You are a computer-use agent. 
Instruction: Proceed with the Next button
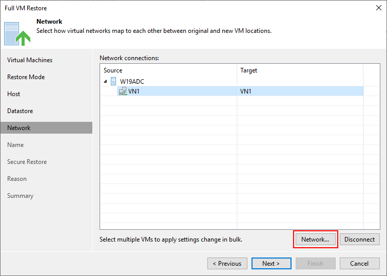point(271,263)
